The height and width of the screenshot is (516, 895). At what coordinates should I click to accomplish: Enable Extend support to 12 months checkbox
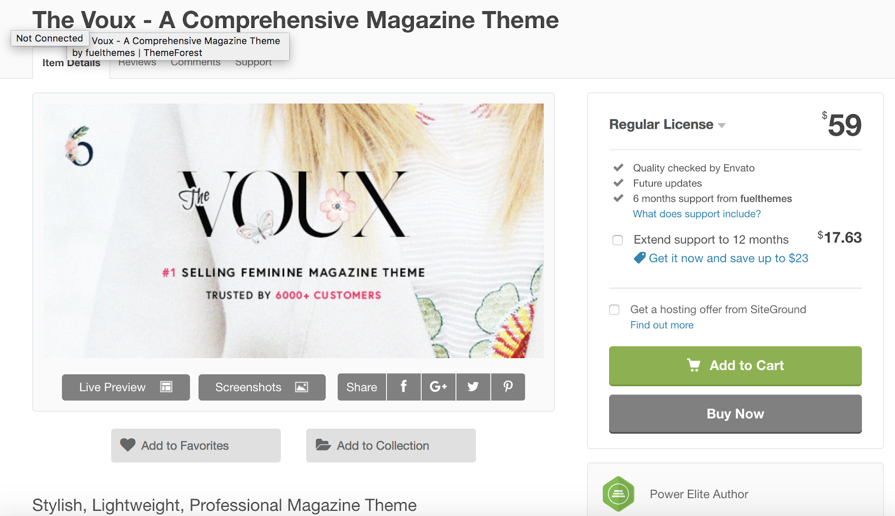click(618, 240)
